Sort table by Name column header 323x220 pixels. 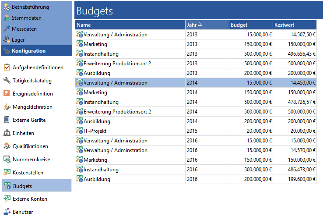click(130, 25)
